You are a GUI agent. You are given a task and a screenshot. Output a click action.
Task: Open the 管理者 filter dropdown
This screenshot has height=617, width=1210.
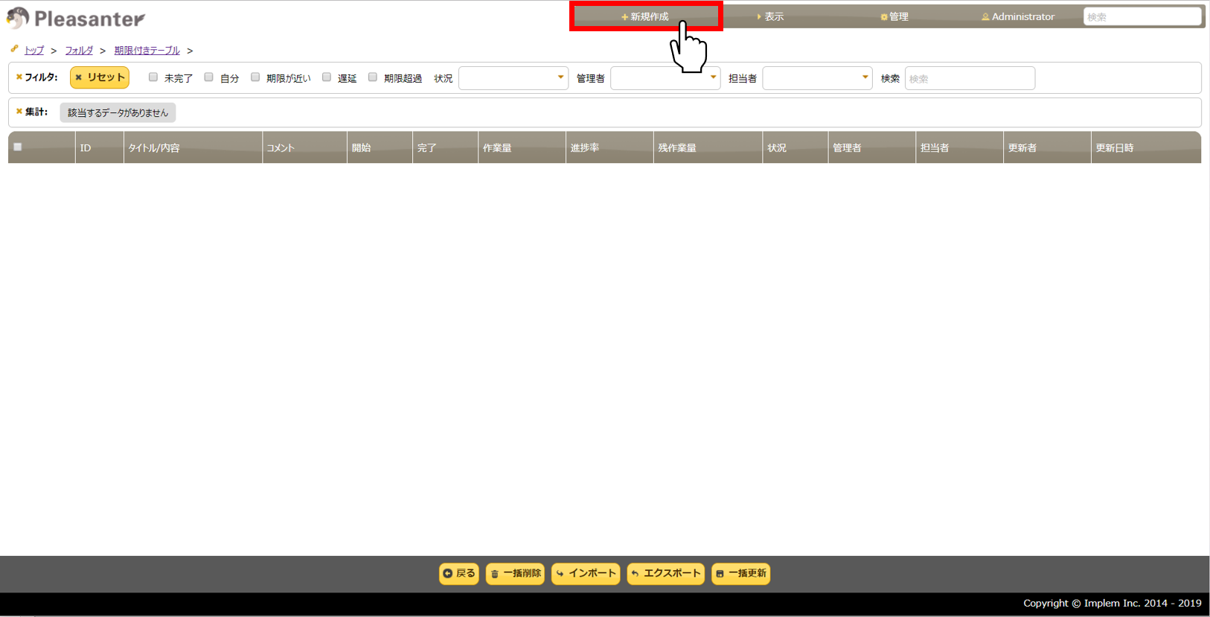tap(665, 78)
